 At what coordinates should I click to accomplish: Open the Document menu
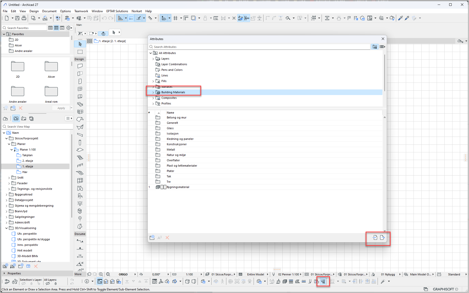[49, 11]
